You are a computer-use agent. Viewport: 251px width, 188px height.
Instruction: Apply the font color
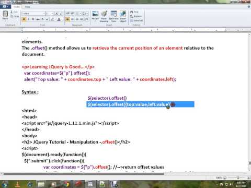pyautogui.click(x=59, y=19)
